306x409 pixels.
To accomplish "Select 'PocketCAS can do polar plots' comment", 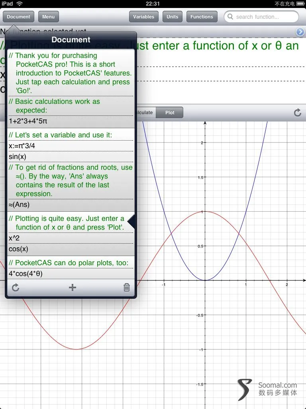I will tap(71, 263).
